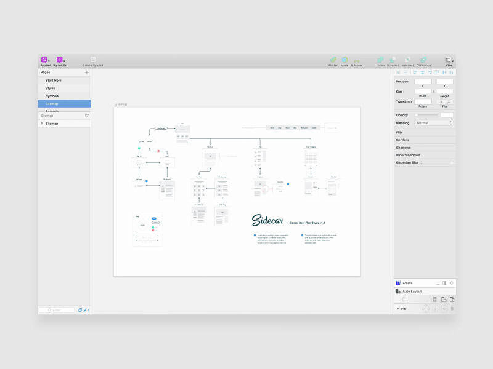Screen dimensions: 493x369
Task: Expand the Sitemap layer group
Action: pyautogui.click(x=42, y=123)
